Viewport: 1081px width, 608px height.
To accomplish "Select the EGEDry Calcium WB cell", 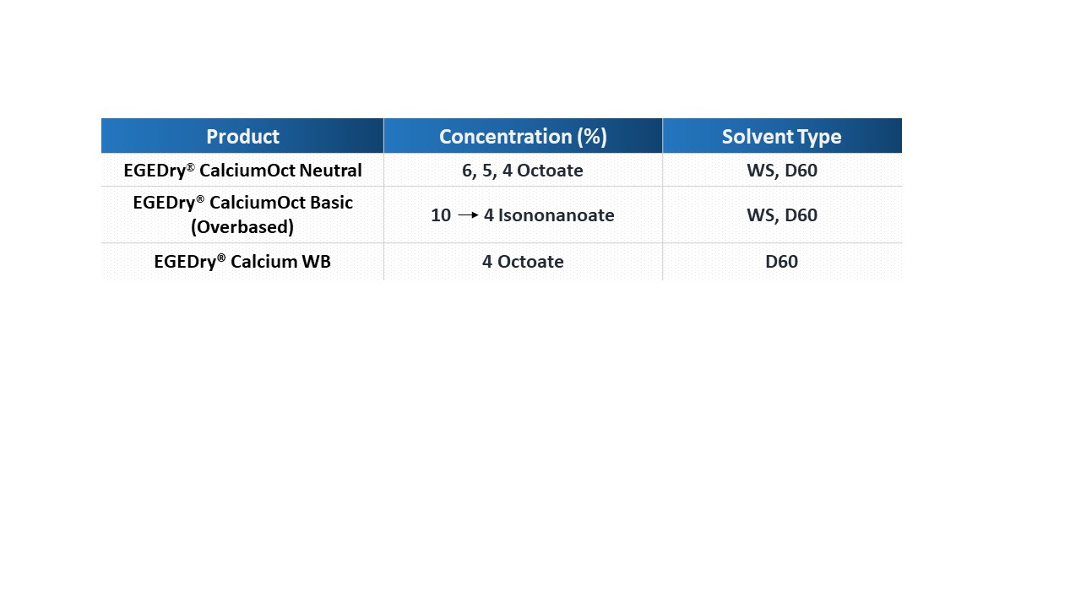I will (242, 262).
